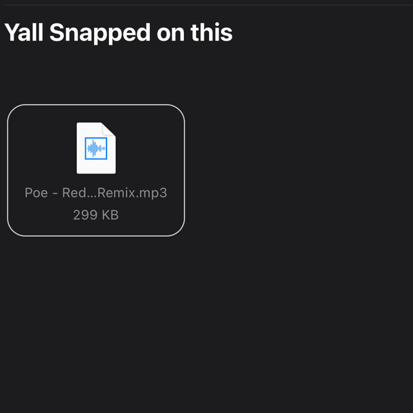Click Poe at the start of the file name
Image resolution: width=413 pixels, height=413 pixels.
36,193
